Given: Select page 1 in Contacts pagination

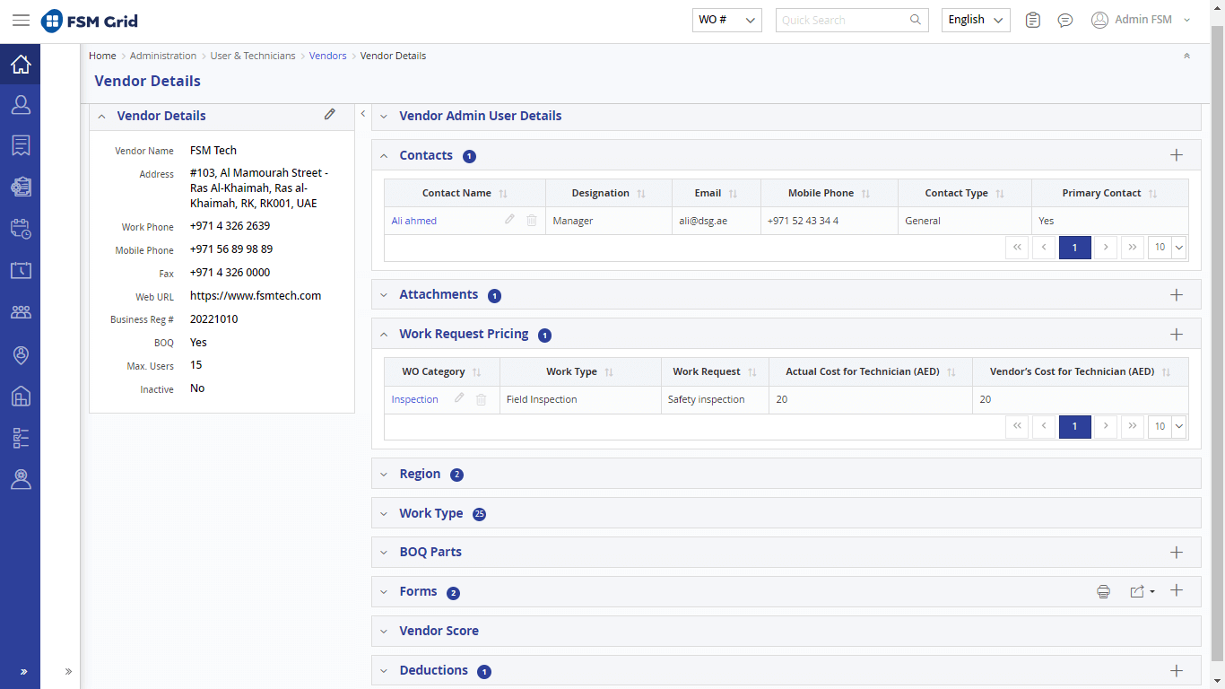Looking at the screenshot, I should pos(1074,248).
